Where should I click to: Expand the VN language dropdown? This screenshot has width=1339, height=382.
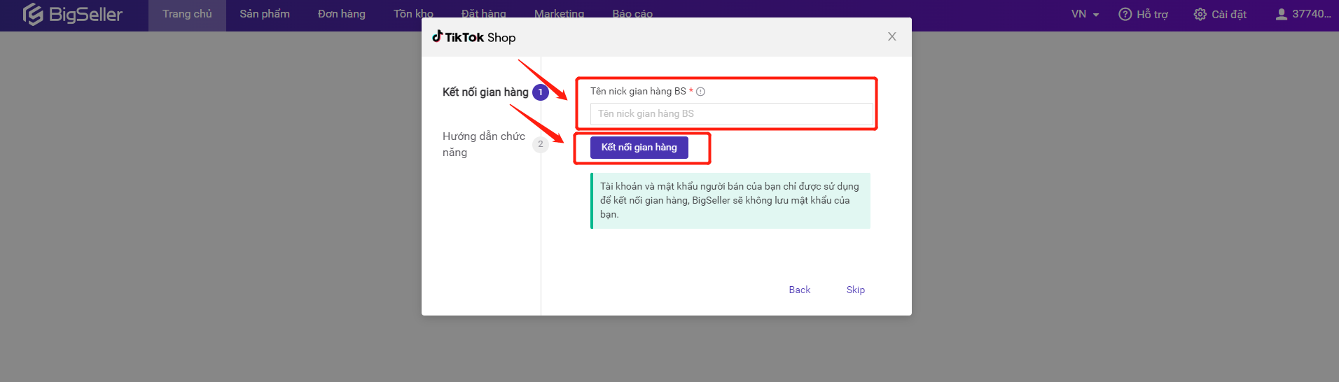coord(1085,14)
